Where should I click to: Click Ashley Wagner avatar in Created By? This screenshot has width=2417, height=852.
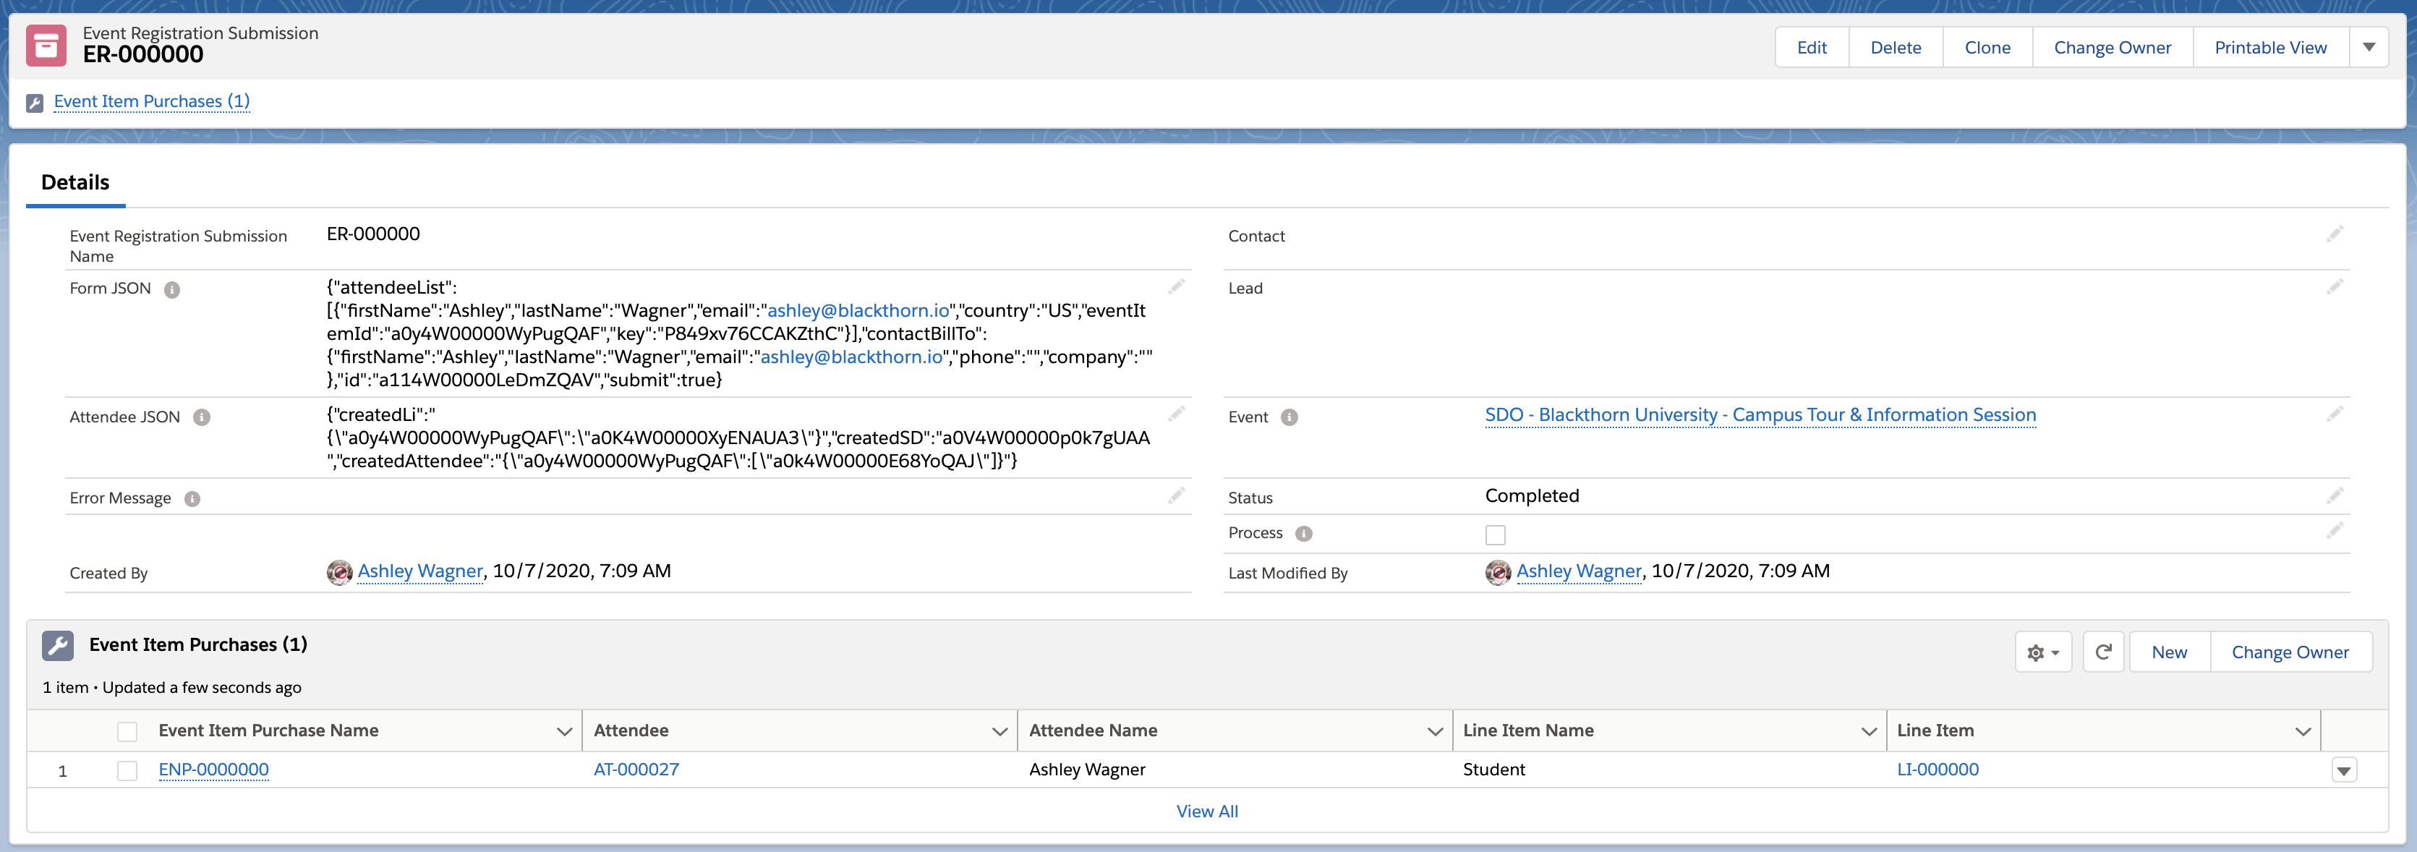click(338, 571)
